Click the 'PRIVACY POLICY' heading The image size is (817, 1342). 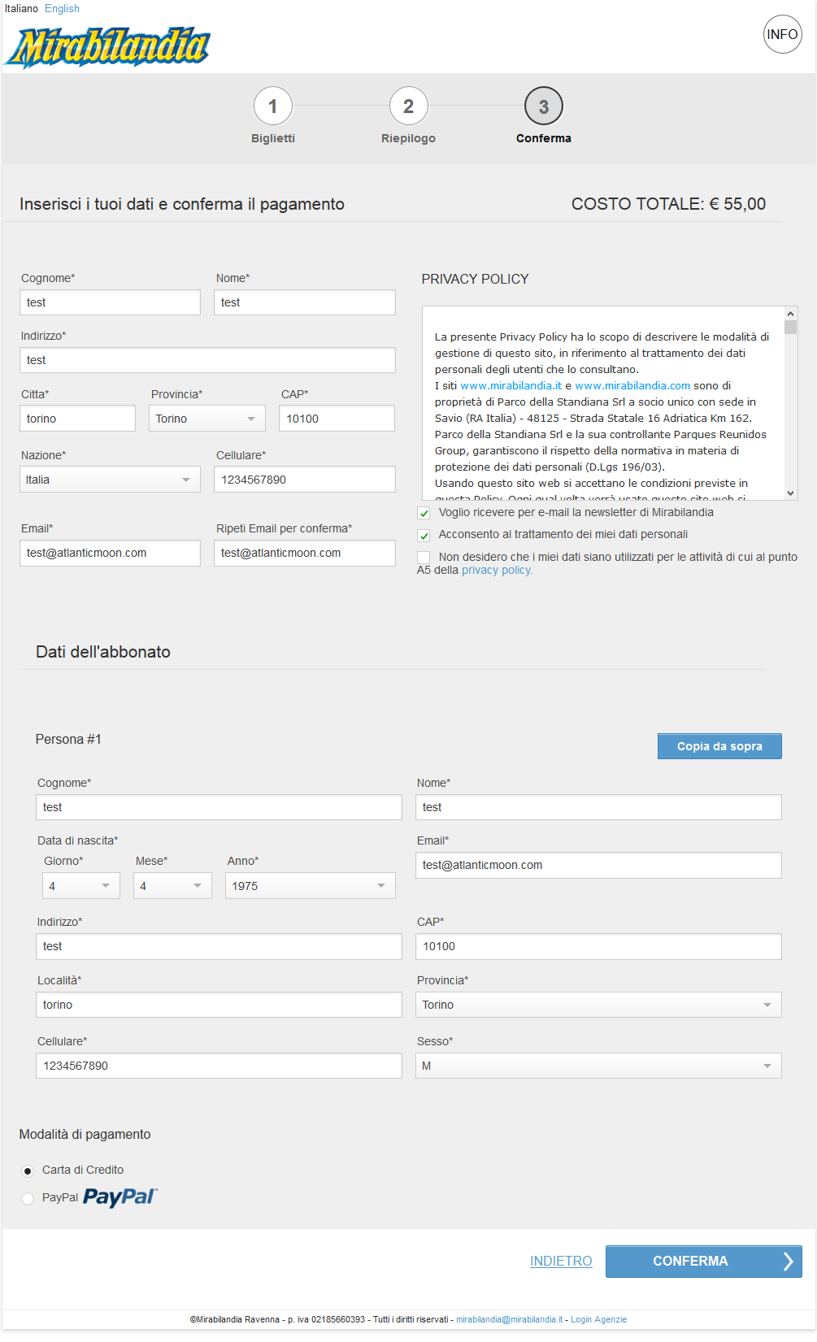click(475, 280)
